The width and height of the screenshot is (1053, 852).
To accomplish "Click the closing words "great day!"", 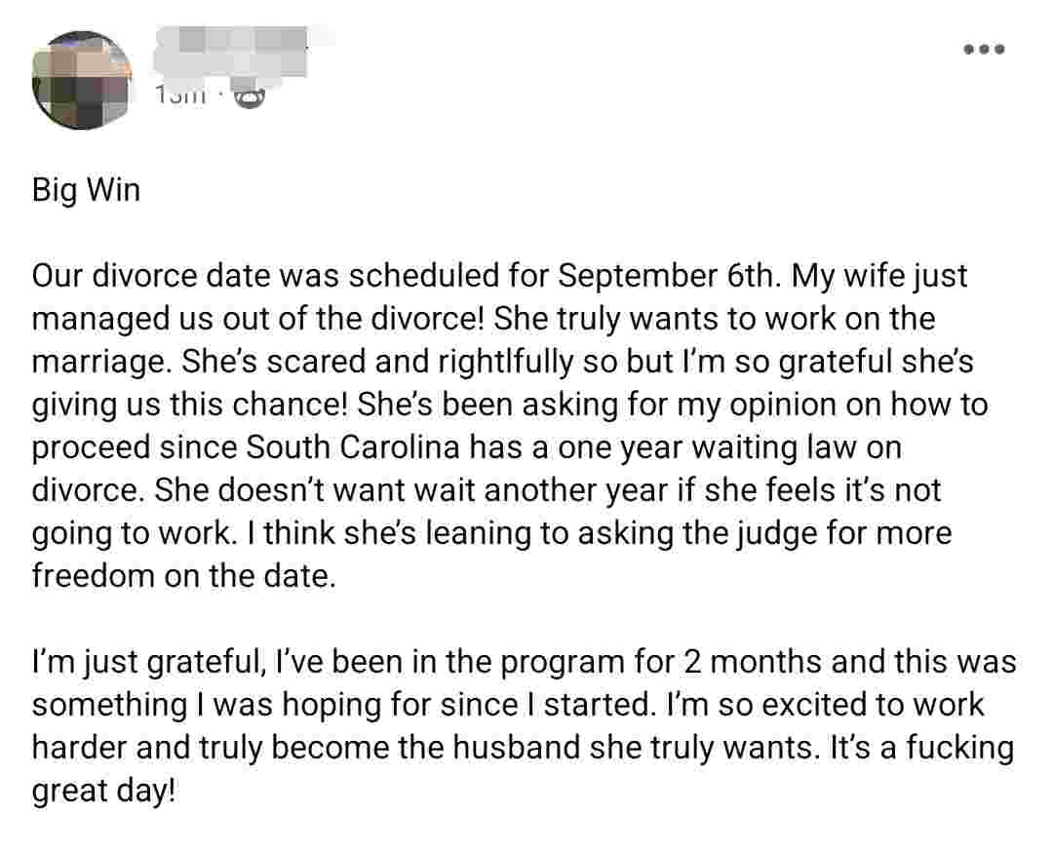I will click(x=104, y=790).
